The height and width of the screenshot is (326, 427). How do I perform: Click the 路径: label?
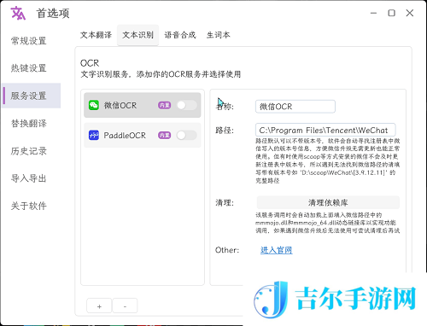(x=225, y=131)
